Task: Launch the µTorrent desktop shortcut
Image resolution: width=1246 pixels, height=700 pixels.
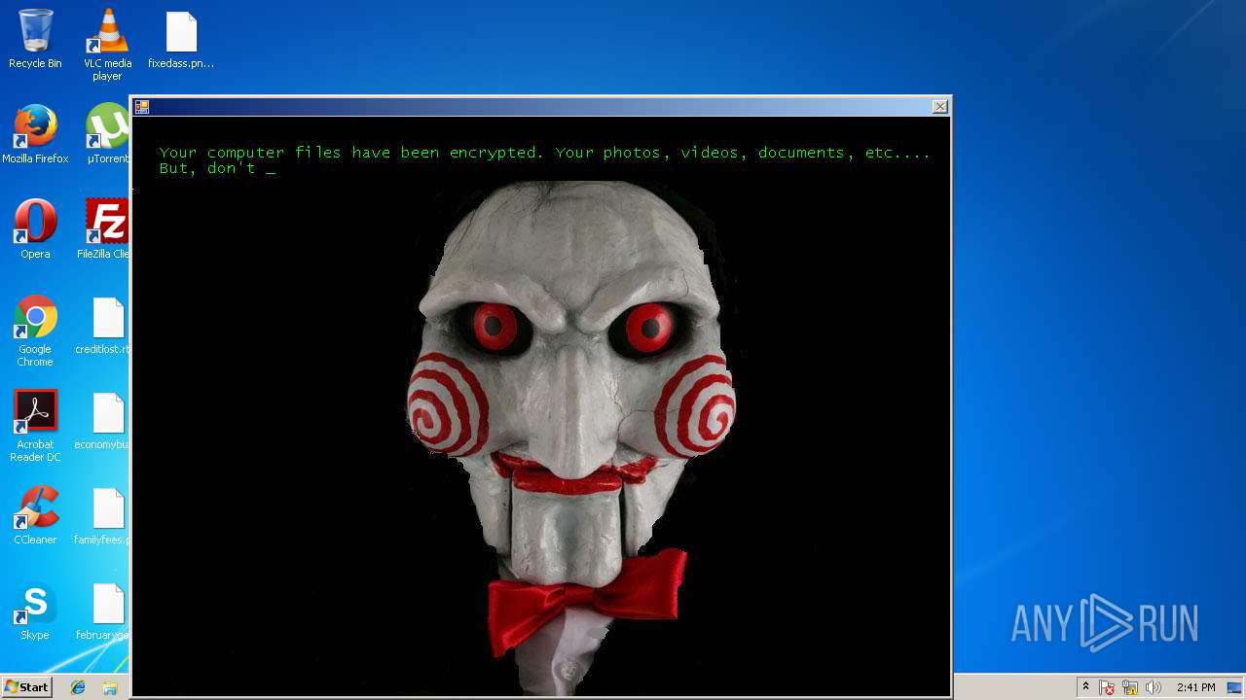Action: pos(107,134)
